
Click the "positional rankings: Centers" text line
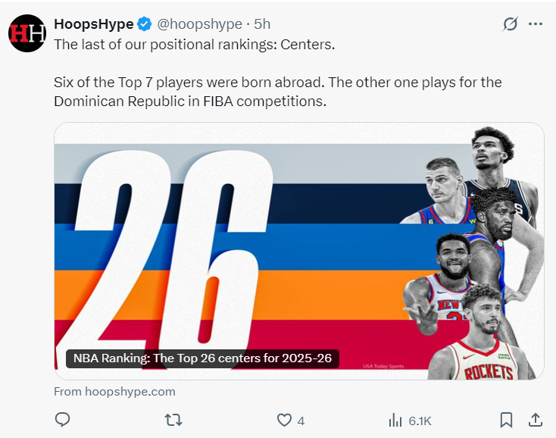pyautogui.click(x=194, y=44)
